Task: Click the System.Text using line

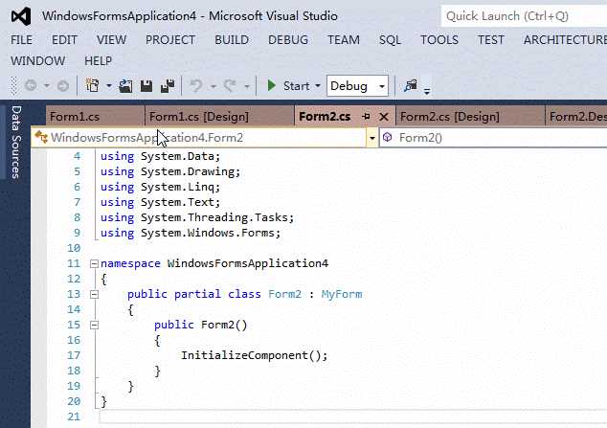Action: (160, 202)
